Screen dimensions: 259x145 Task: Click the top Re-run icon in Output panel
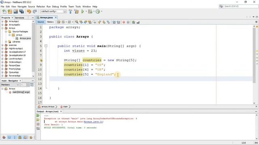[x=38, y=116]
